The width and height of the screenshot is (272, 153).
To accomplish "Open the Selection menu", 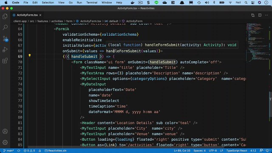I will click(48, 3).
